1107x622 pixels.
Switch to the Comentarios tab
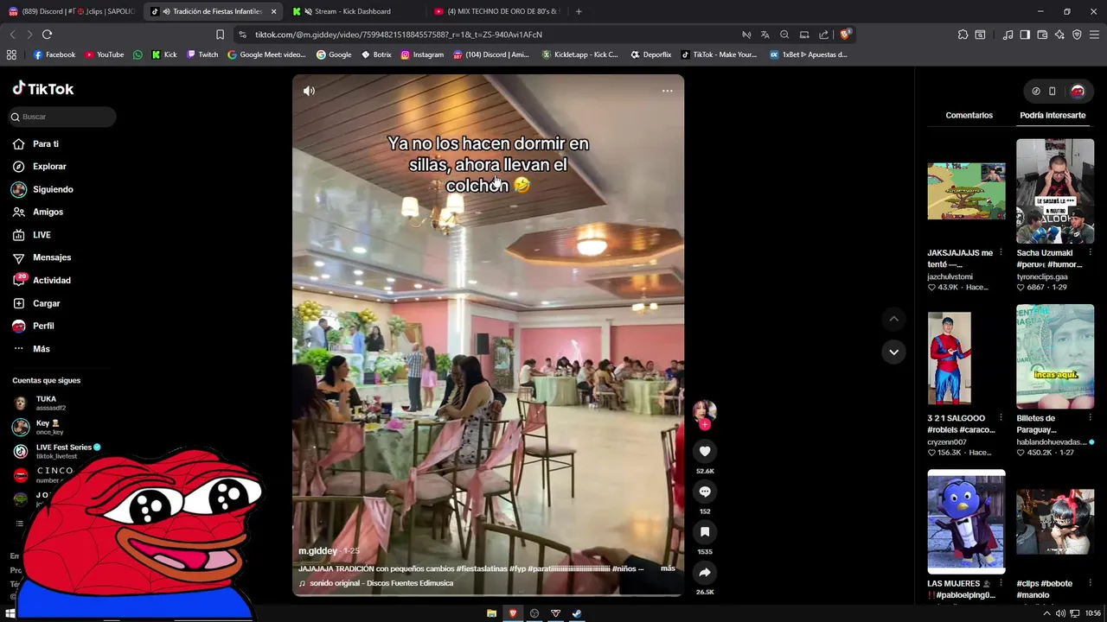(969, 115)
